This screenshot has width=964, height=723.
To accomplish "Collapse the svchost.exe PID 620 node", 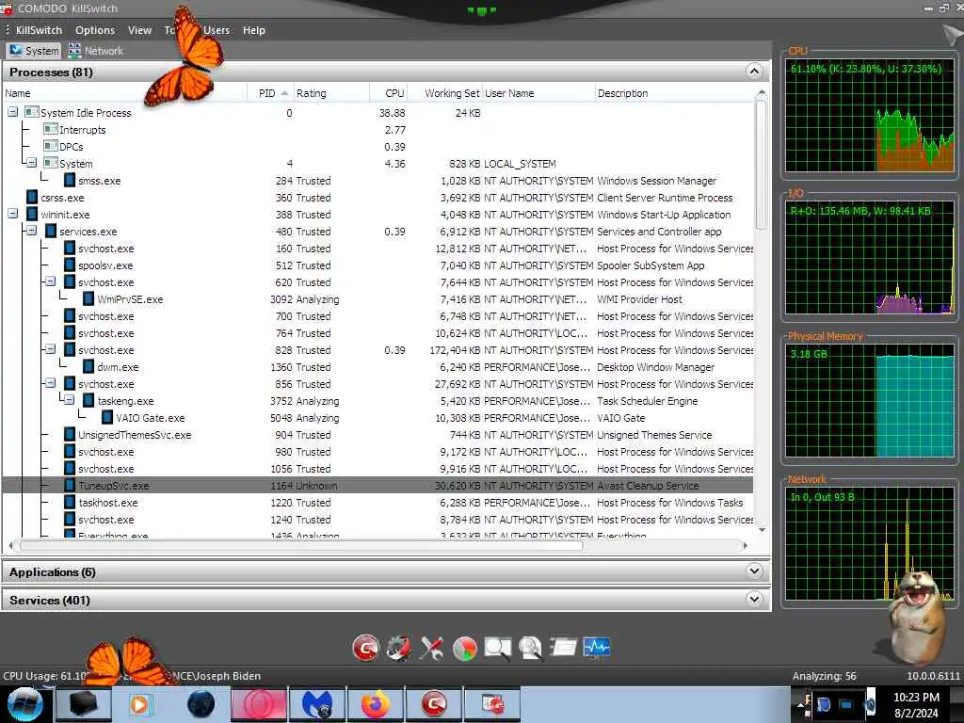I will point(51,281).
